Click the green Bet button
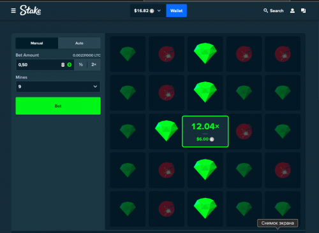This screenshot has width=319, height=233. pos(58,106)
